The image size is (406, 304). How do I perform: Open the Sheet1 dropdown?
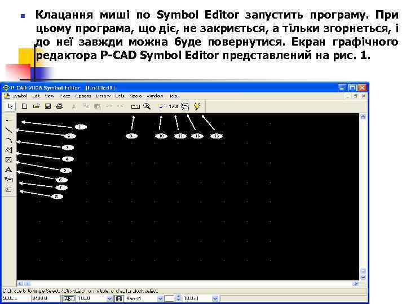[x=160, y=298]
